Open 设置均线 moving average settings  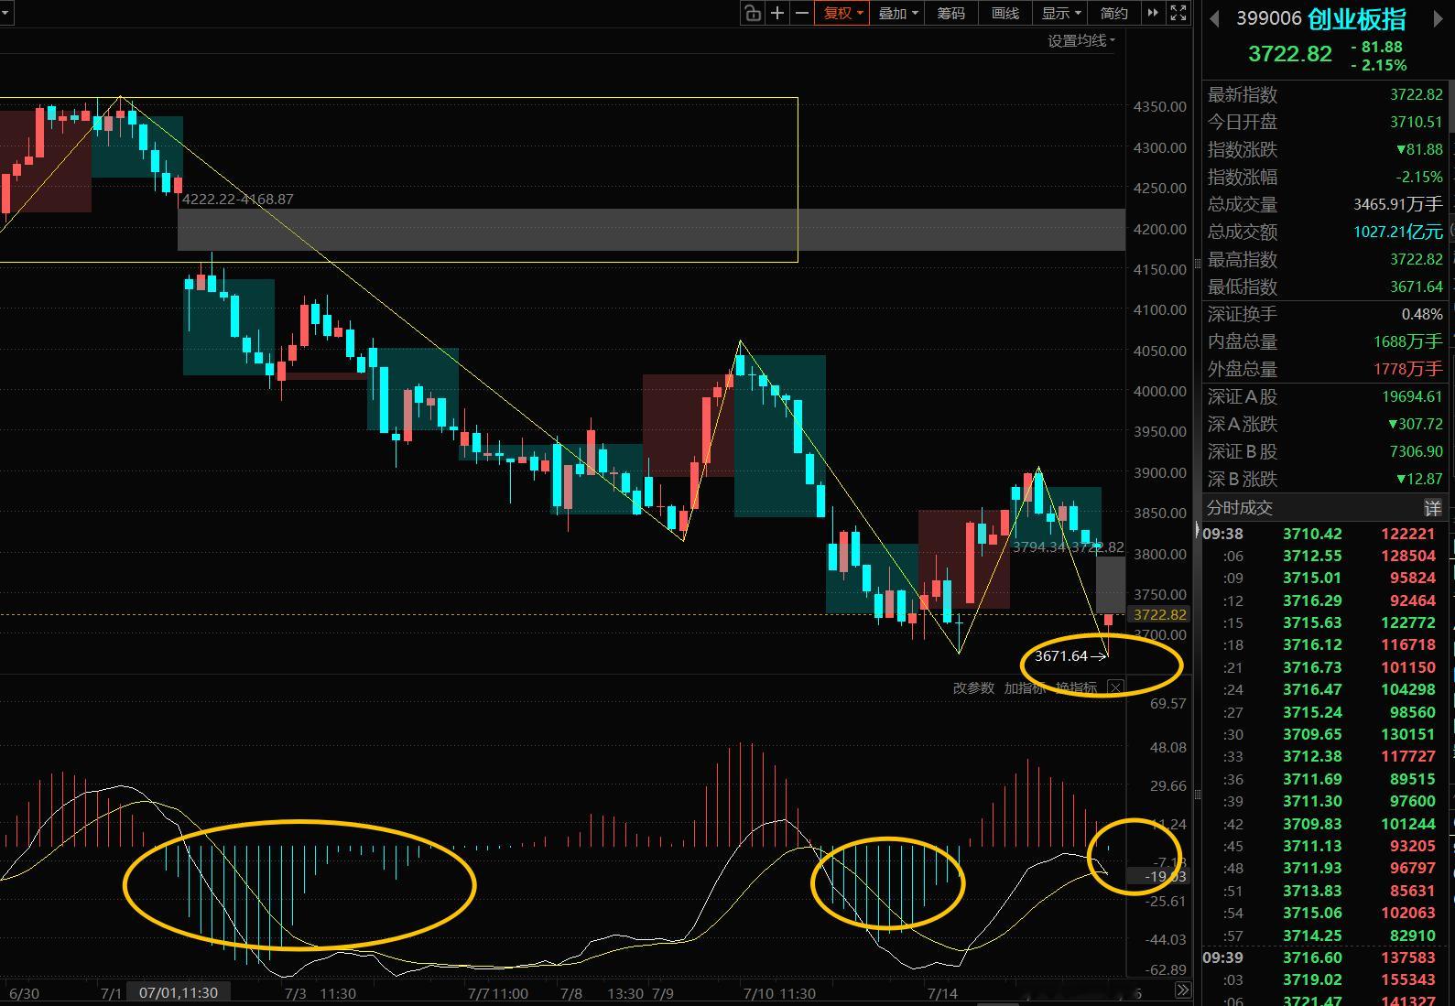pyautogui.click(x=1081, y=40)
